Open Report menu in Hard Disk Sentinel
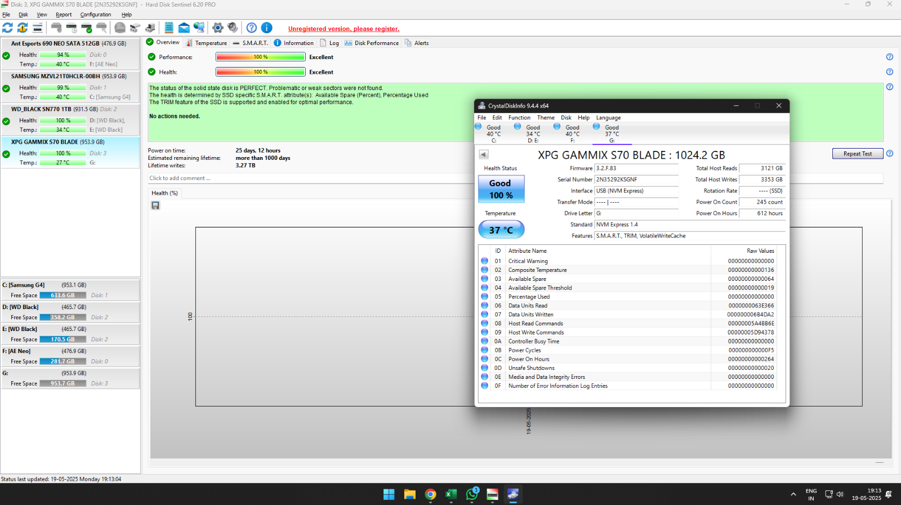The image size is (901, 505). click(x=64, y=15)
